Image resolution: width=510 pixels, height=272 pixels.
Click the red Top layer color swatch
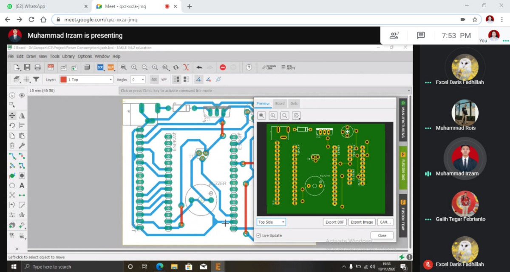point(63,79)
